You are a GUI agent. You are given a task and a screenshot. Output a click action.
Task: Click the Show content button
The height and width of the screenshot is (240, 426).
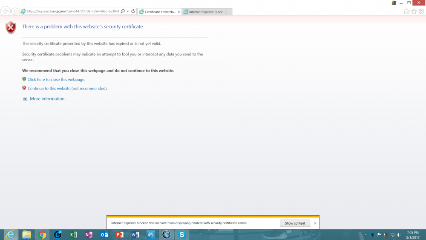(x=295, y=223)
